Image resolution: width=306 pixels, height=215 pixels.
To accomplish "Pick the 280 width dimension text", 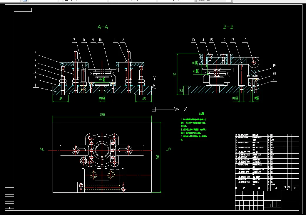I will [102, 114].
